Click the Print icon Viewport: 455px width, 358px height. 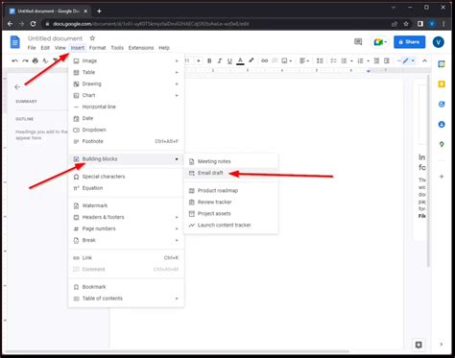36,60
